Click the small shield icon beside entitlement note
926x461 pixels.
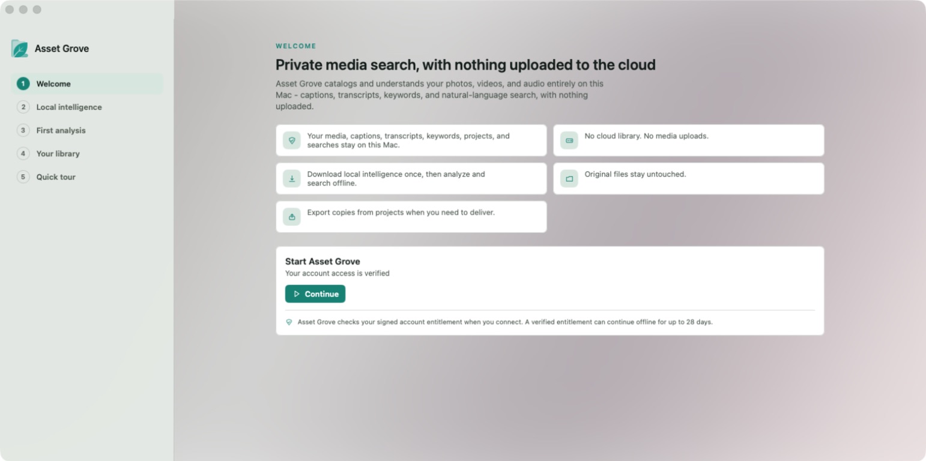(289, 322)
